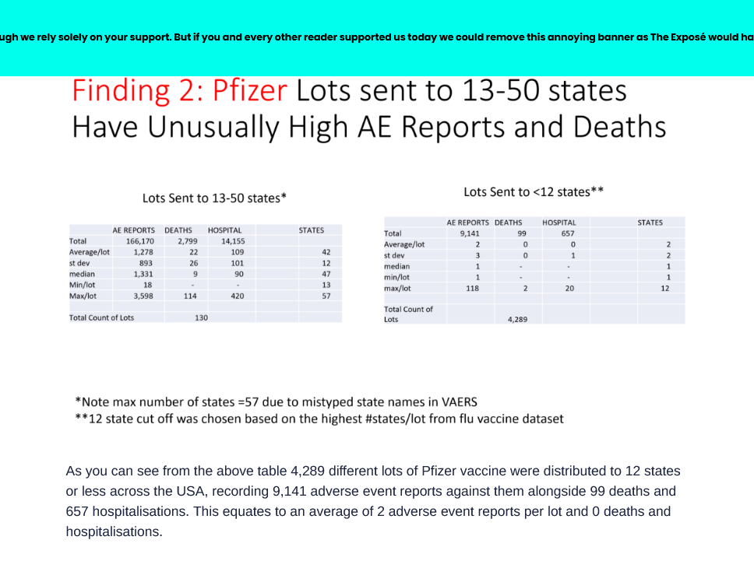Select the 657 hospital cell in right table
The image size is (754, 561).
tap(568, 233)
